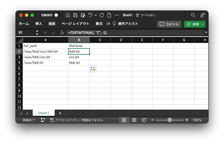Select row 1 header
The width and height of the screenshot is (224, 144).
[x=19, y=46]
